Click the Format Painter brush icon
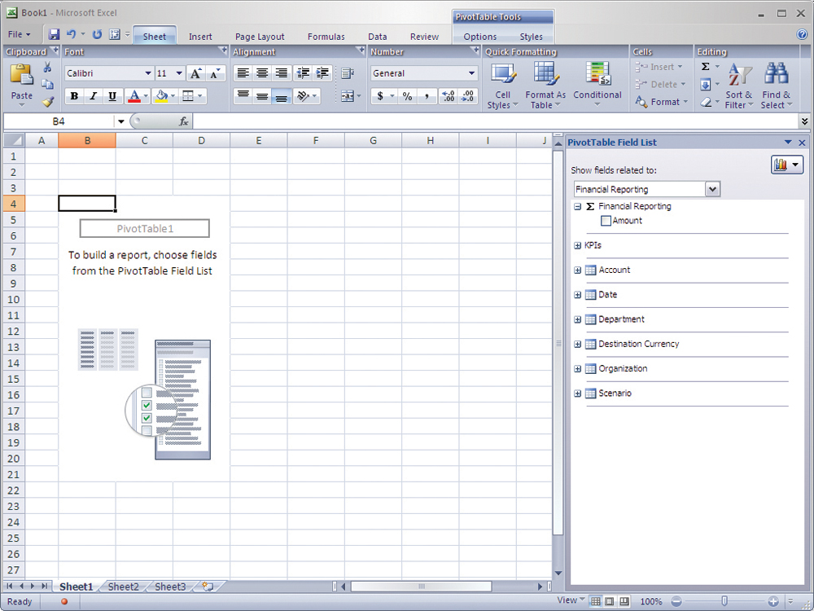Viewport: 814px width, 611px height. tap(48, 102)
